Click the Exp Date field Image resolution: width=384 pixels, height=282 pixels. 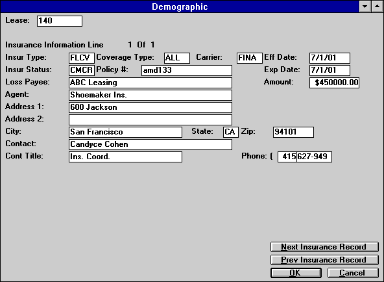click(x=330, y=70)
